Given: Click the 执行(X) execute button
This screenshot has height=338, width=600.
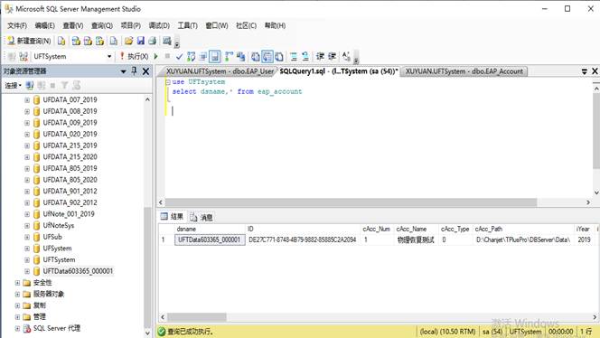Looking at the screenshot, I should (x=134, y=56).
